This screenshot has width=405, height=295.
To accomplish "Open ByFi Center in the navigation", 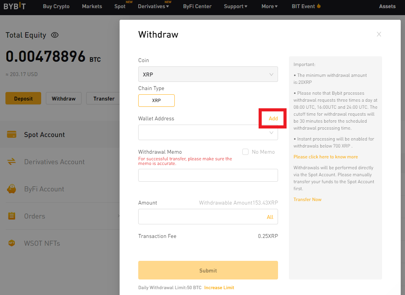I will tap(197, 6).
